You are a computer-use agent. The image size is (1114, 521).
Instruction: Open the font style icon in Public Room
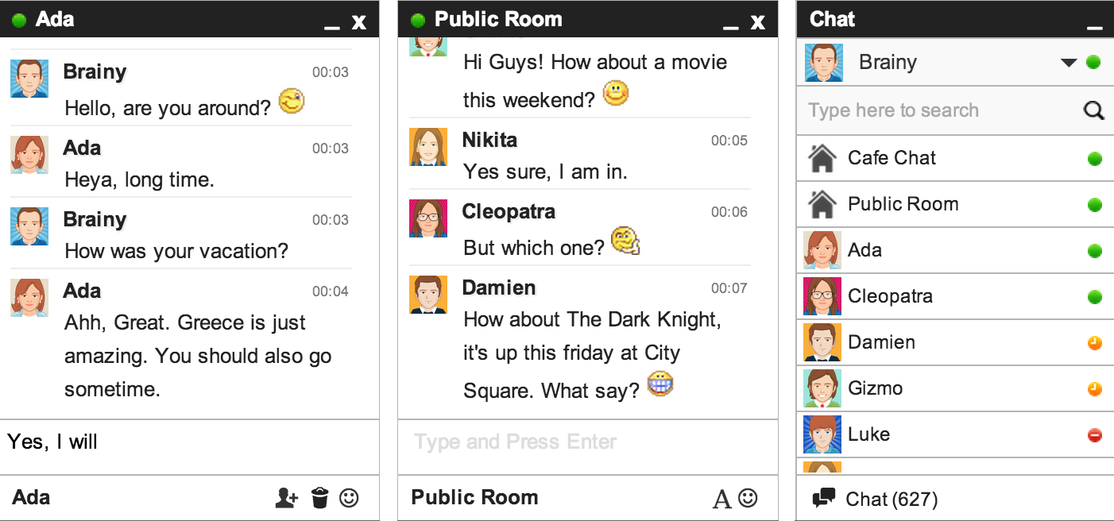point(721,499)
